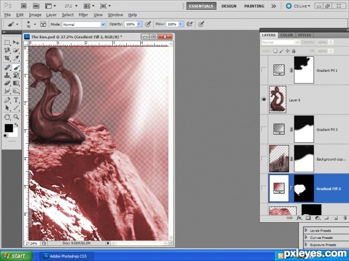Select the Line shape tool
Image resolution: width=349 pixels, height=261 pixels.
16,108
